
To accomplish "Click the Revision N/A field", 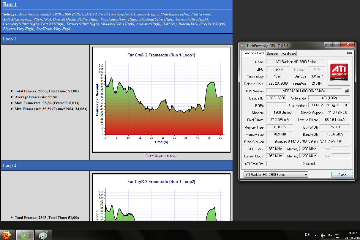I will (317, 69).
